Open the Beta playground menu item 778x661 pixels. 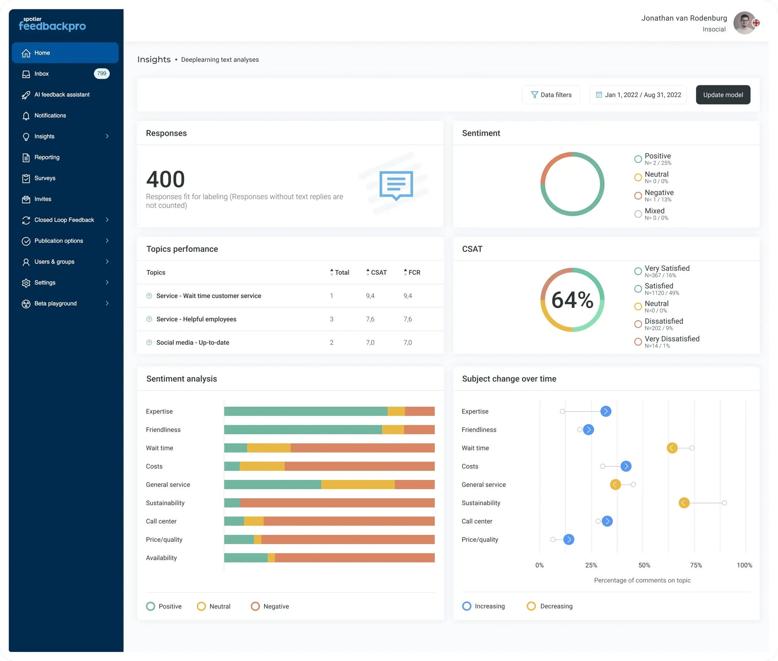(x=55, y=303)
